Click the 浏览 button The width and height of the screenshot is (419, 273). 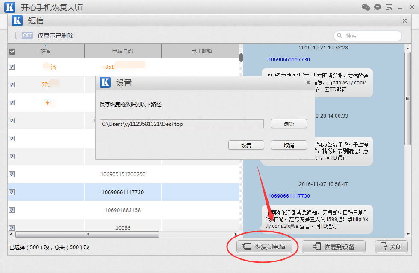pos(289,124)
